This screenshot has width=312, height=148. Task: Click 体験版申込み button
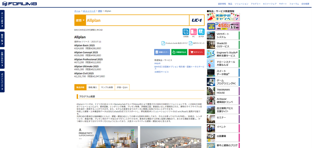point(179,52)
